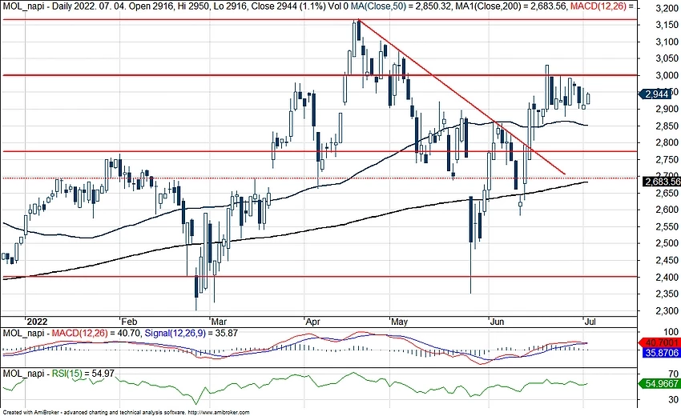
Task: Click the Jun label on the date axis
Action: coord(498,322)
